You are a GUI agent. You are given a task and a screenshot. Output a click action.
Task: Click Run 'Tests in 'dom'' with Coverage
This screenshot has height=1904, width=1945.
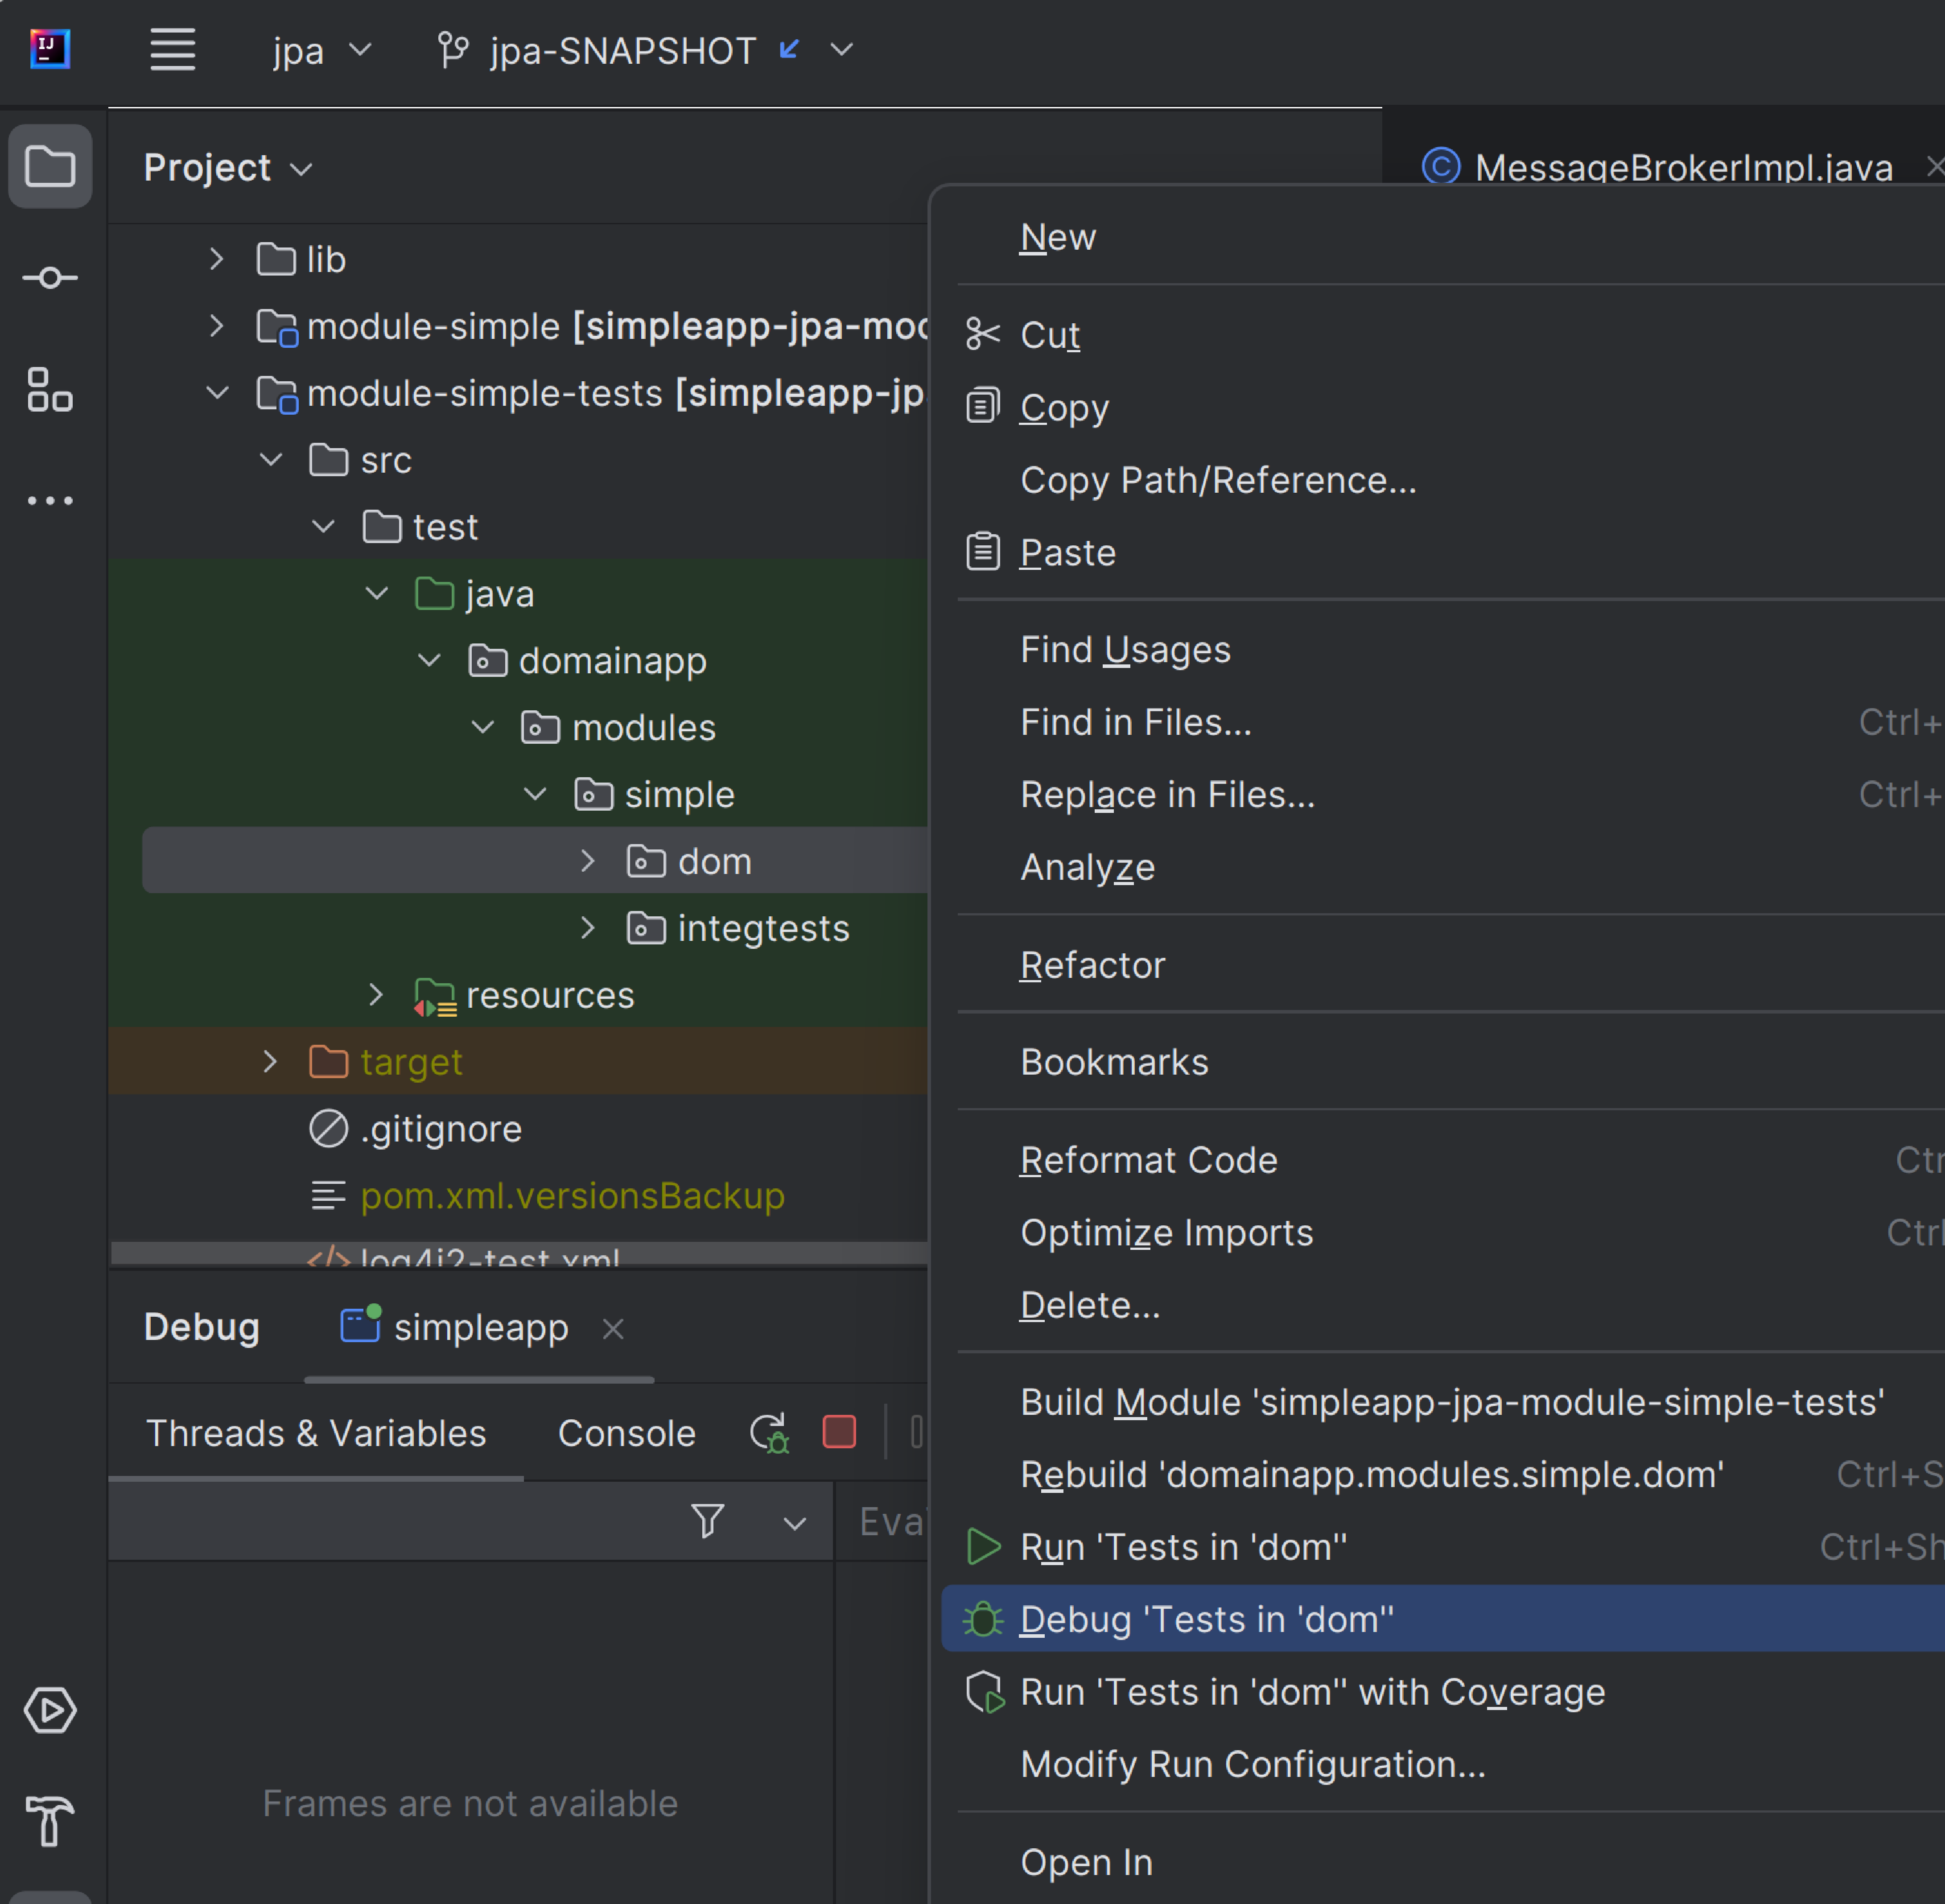point(1312,1692)
